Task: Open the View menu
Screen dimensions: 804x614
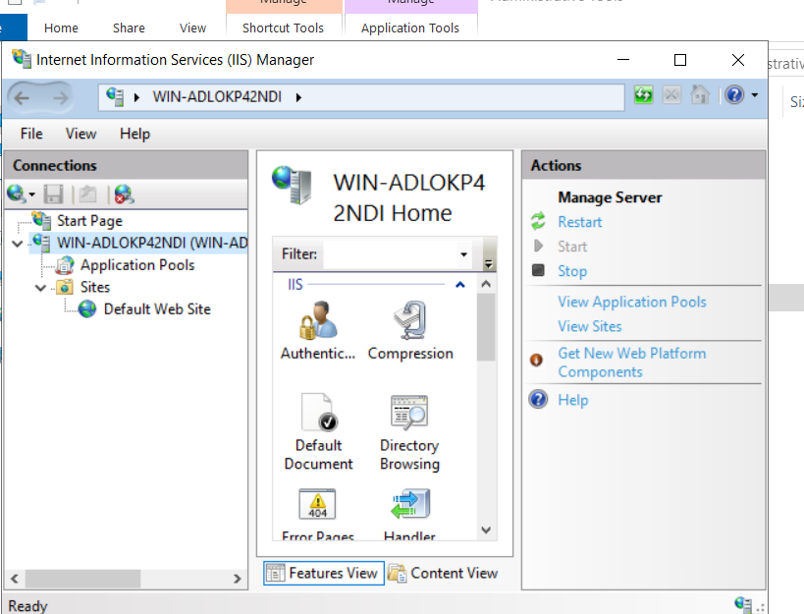Action: tap(80, 134)
